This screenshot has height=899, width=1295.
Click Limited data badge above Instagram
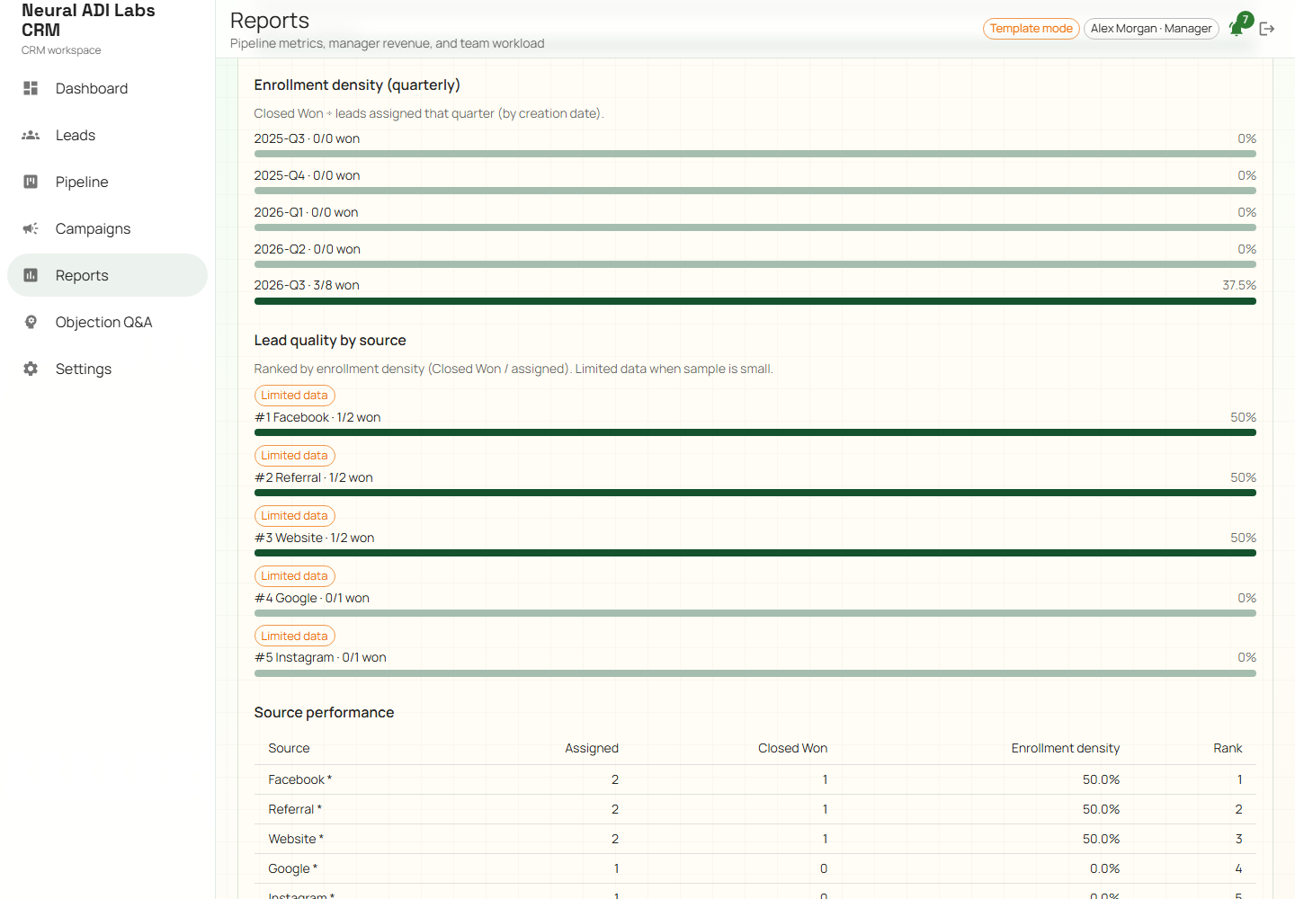(x=295, y=636)
